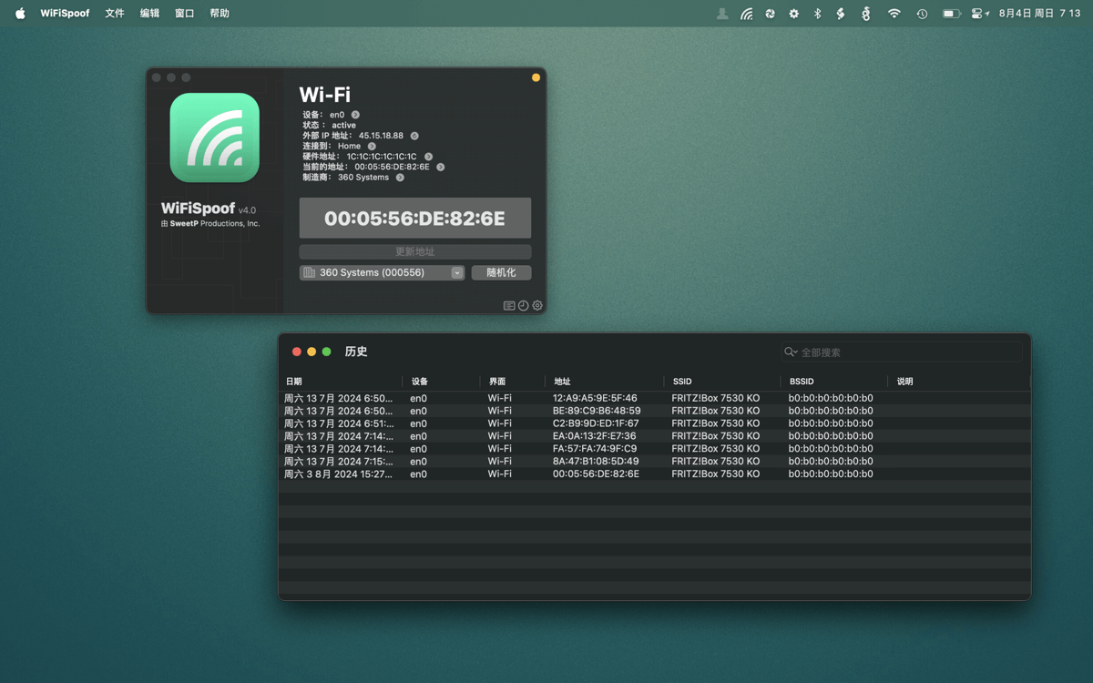Click the lightning-bolt-style menu bar icon
The width and height of the screenshot is (1093, 683).
[x=841, y=14]
